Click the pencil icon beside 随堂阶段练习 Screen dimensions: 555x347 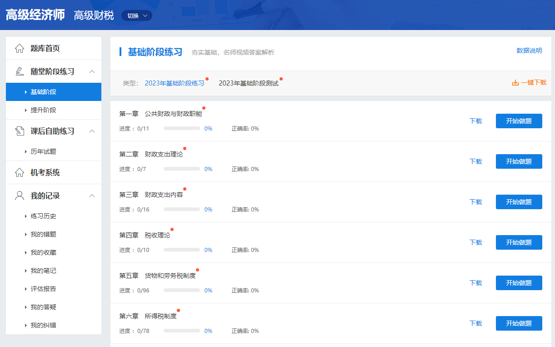20,71
